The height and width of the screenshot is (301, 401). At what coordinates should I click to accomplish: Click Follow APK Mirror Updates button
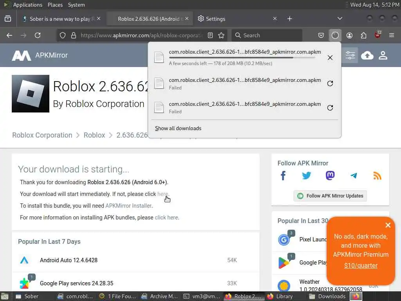click(330, 196)
